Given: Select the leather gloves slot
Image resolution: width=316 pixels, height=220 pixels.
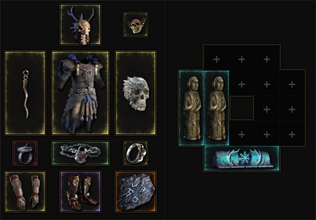Looking at the screenshot, I should (25, 192).
